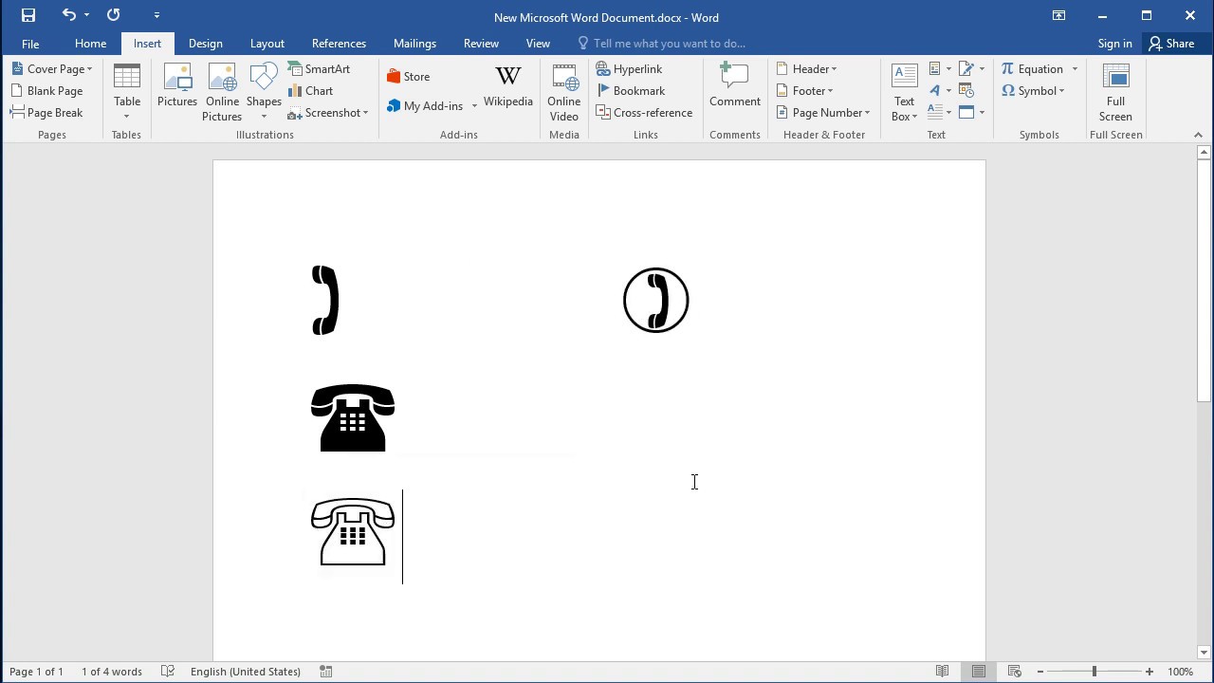Click the zoom in plus button
Image resolution: width=1214 pixels, height=683 pixels.
(1149, 672)
